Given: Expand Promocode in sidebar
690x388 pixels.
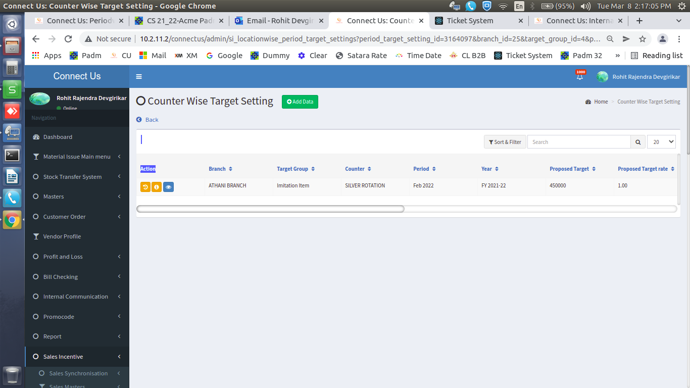Looking at the screenshot, I should (x=77, y=317).
